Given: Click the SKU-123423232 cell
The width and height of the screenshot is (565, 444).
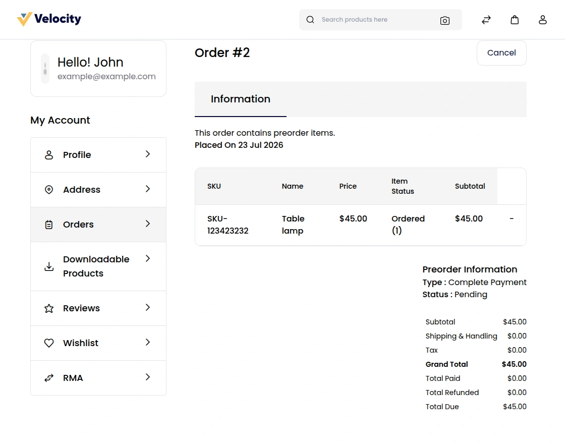Looking at the screenshot, I should (x=228, y=225).
